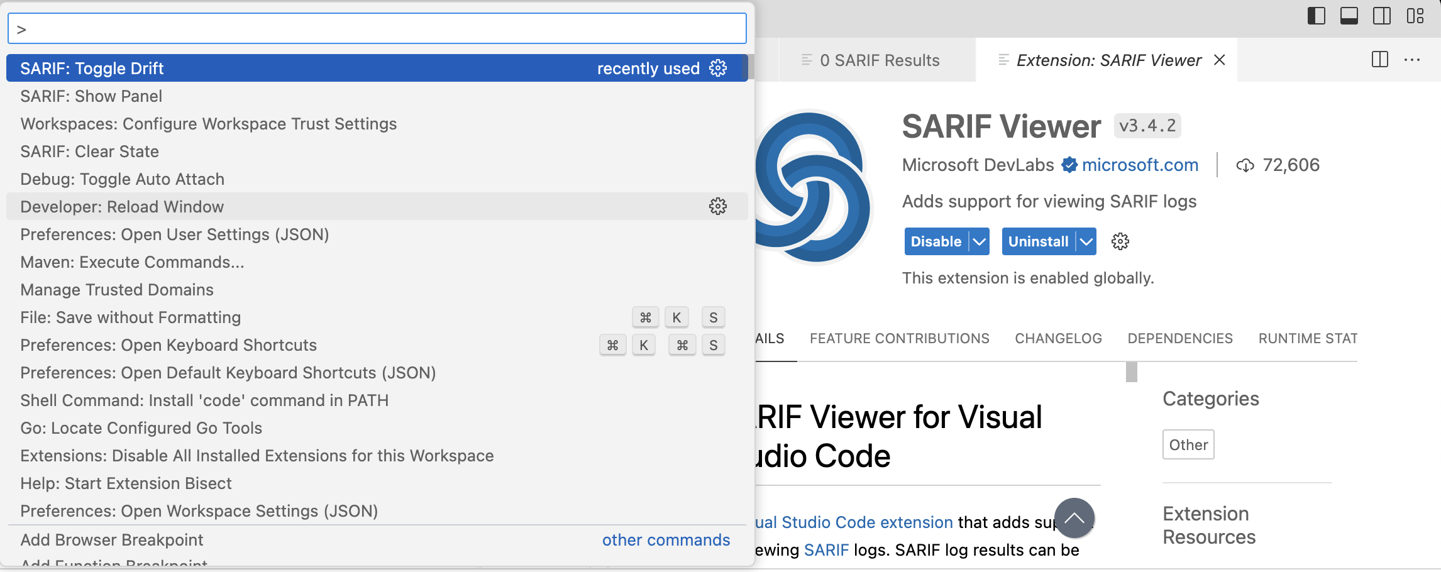Select Preferences: Open Keyboard Shortcuts

tap(377, 344)
